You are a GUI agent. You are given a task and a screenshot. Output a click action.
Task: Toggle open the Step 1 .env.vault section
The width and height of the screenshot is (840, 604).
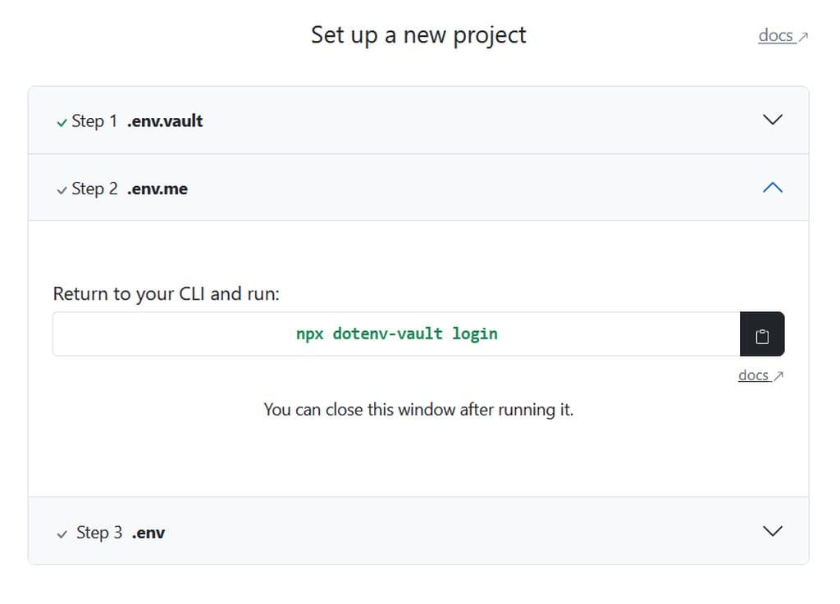coord(410,120)
